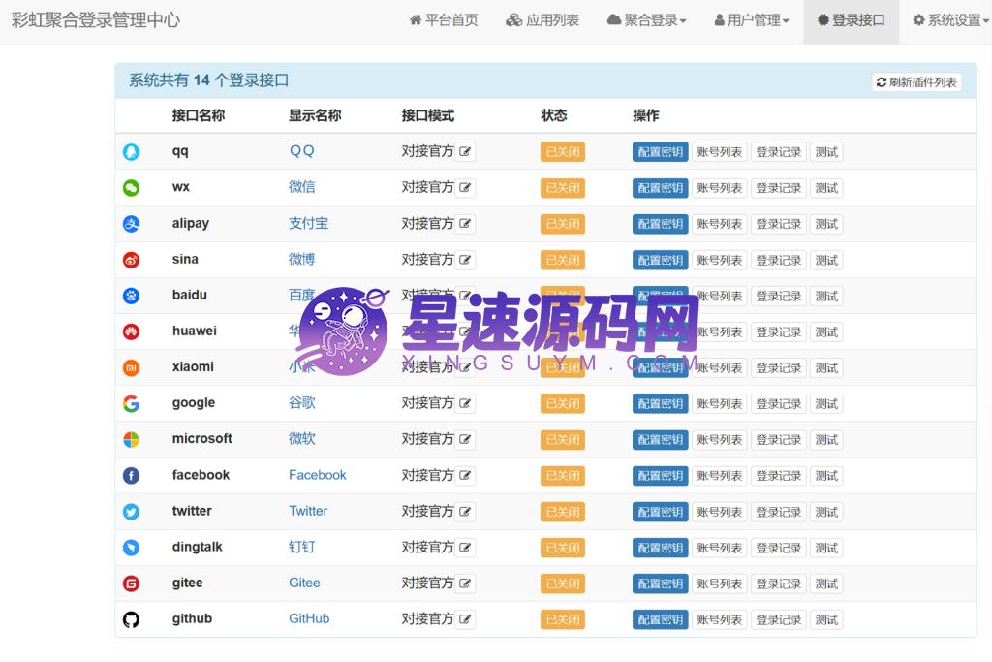This screenshot has width=992, height=662.
Task: Edit interface mode for facebook row
Action: 465,476
